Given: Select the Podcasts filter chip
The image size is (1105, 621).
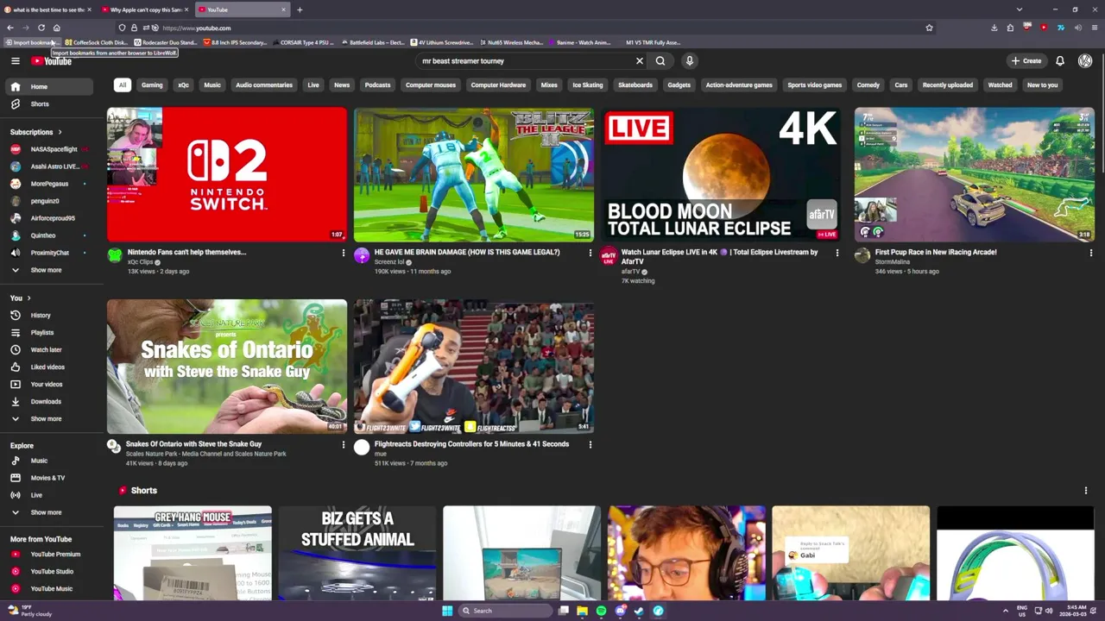Looking at the screenshot, I should 377,85.
